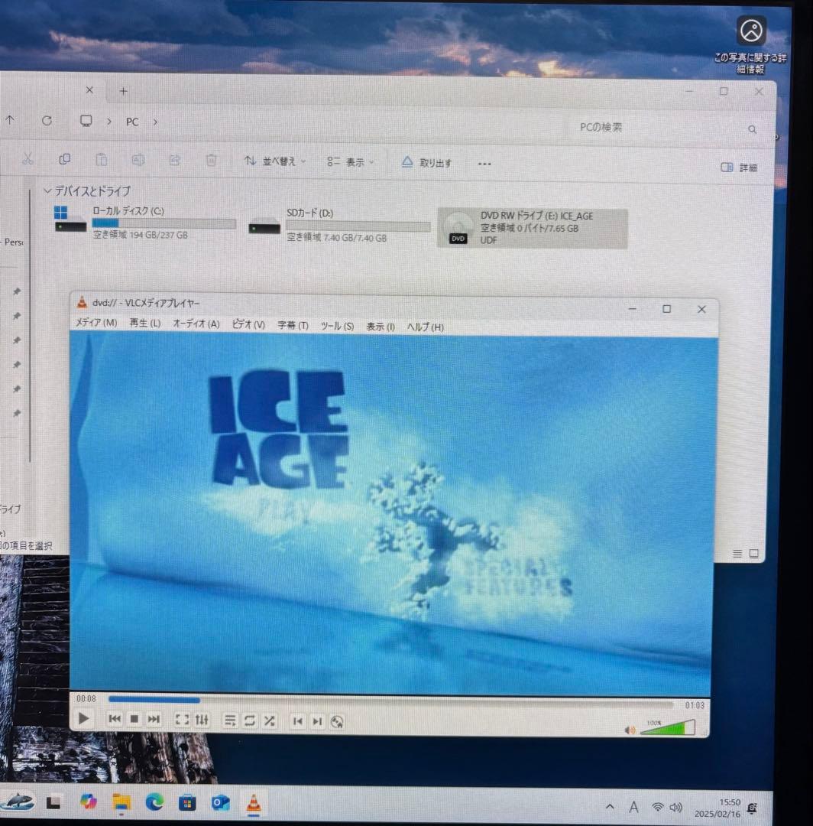Open the DVD menu button in VLC
The height and width of the screenshot is (826, 813).
point(337,721)
